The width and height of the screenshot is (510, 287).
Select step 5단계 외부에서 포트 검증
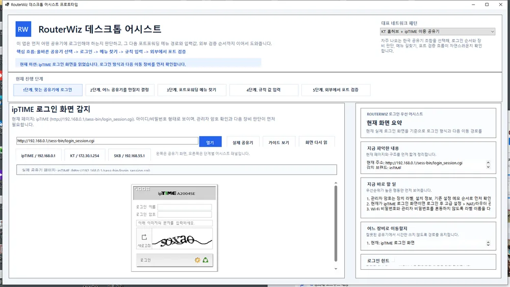336,90
